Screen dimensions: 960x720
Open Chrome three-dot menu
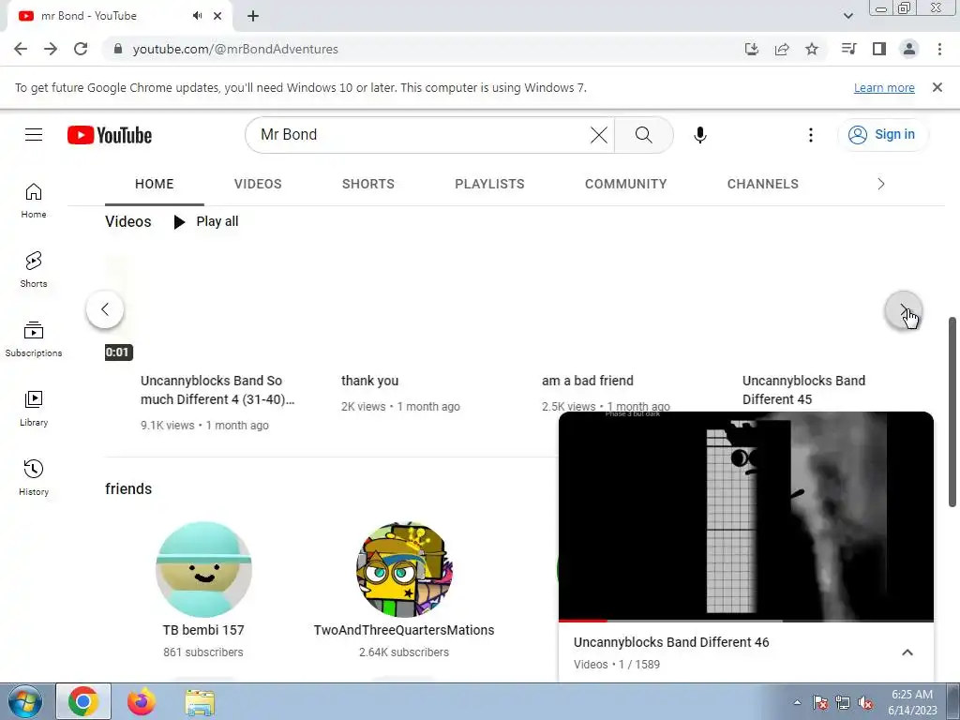939,49
